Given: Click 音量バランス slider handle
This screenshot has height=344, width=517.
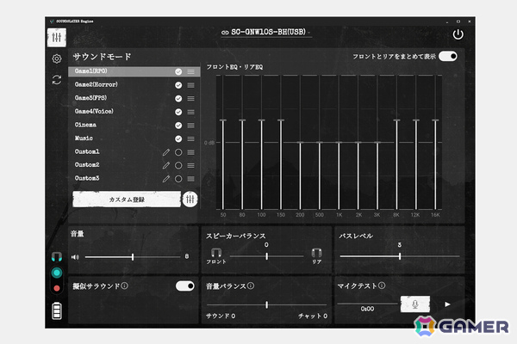Looking at the screenshot, I should (x=267, y=304).
